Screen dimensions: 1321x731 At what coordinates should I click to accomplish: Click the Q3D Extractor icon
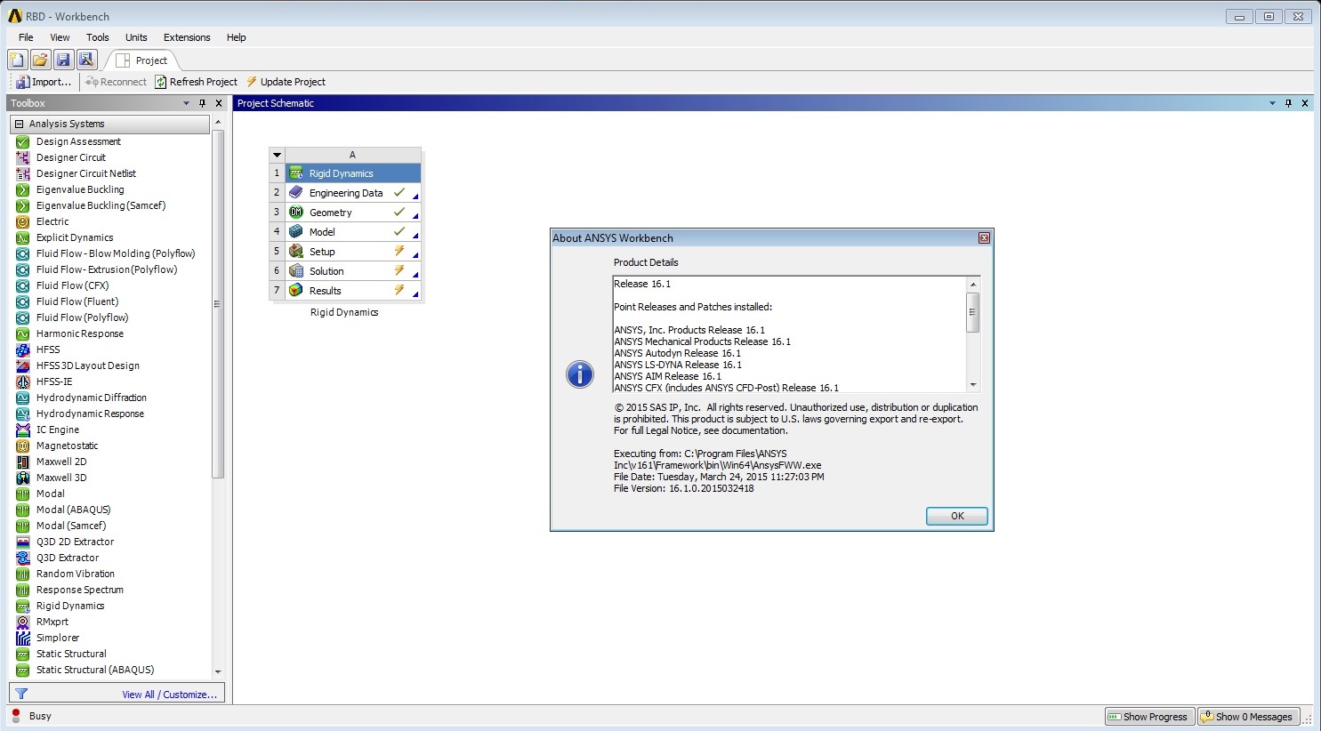(23, 558)
